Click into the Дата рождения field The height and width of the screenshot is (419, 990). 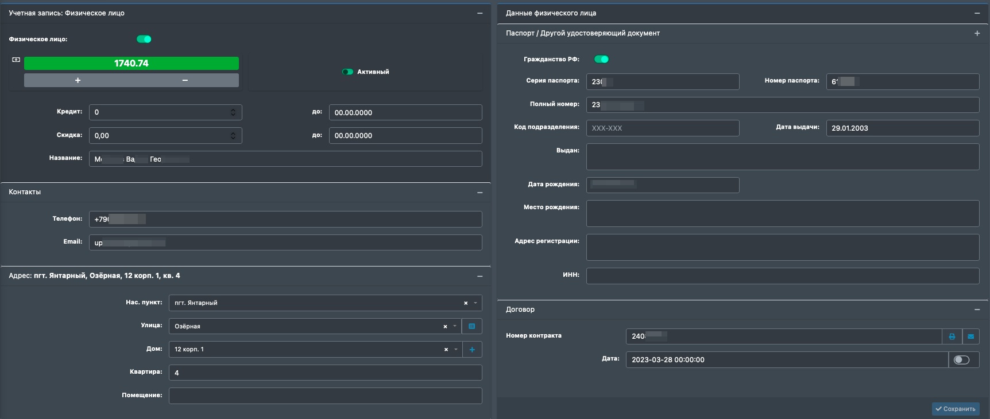(x=663, y=185)
